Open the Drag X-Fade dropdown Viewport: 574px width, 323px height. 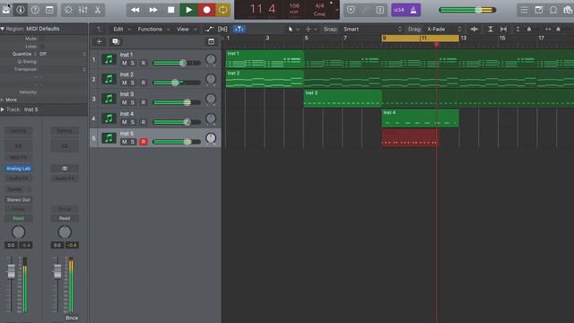(444, 29)
